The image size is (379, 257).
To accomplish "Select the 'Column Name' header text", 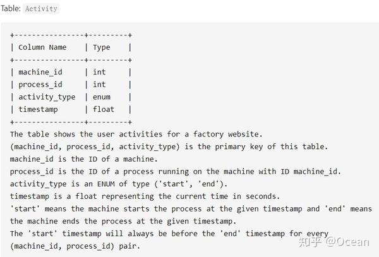I will [42, 47].
